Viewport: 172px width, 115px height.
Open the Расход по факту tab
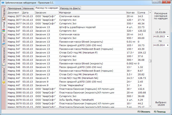[x=70, y=8]
